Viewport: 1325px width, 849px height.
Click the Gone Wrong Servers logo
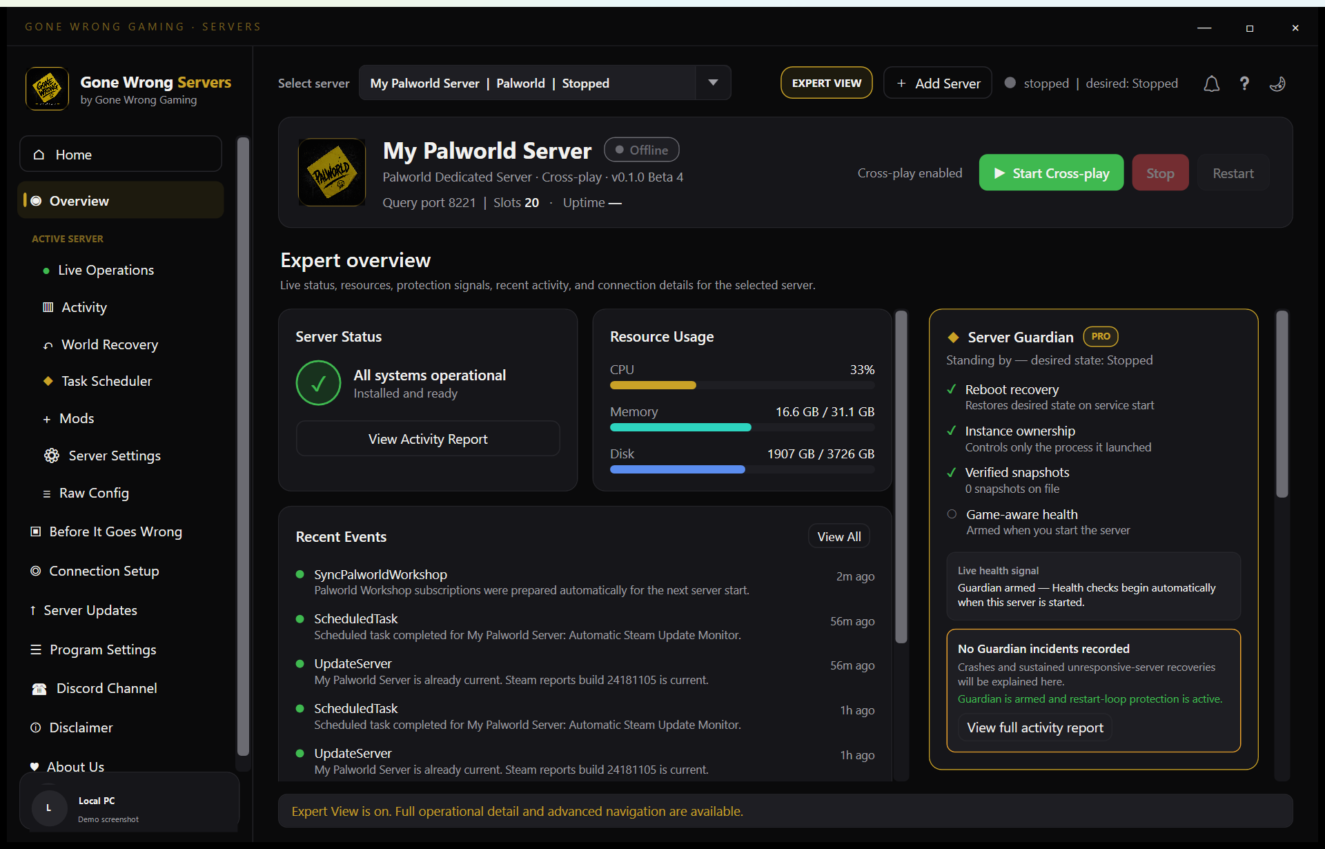point(47,88)
